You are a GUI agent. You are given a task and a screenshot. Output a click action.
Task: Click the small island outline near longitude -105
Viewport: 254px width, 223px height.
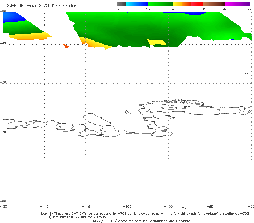(x=128, y=112)
